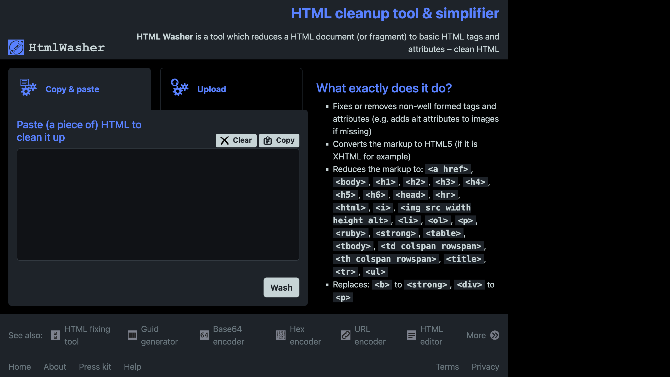This screenshot has width=670, height=377.
Task: Focus the HTML paste text area
Action: coord(158,204)
